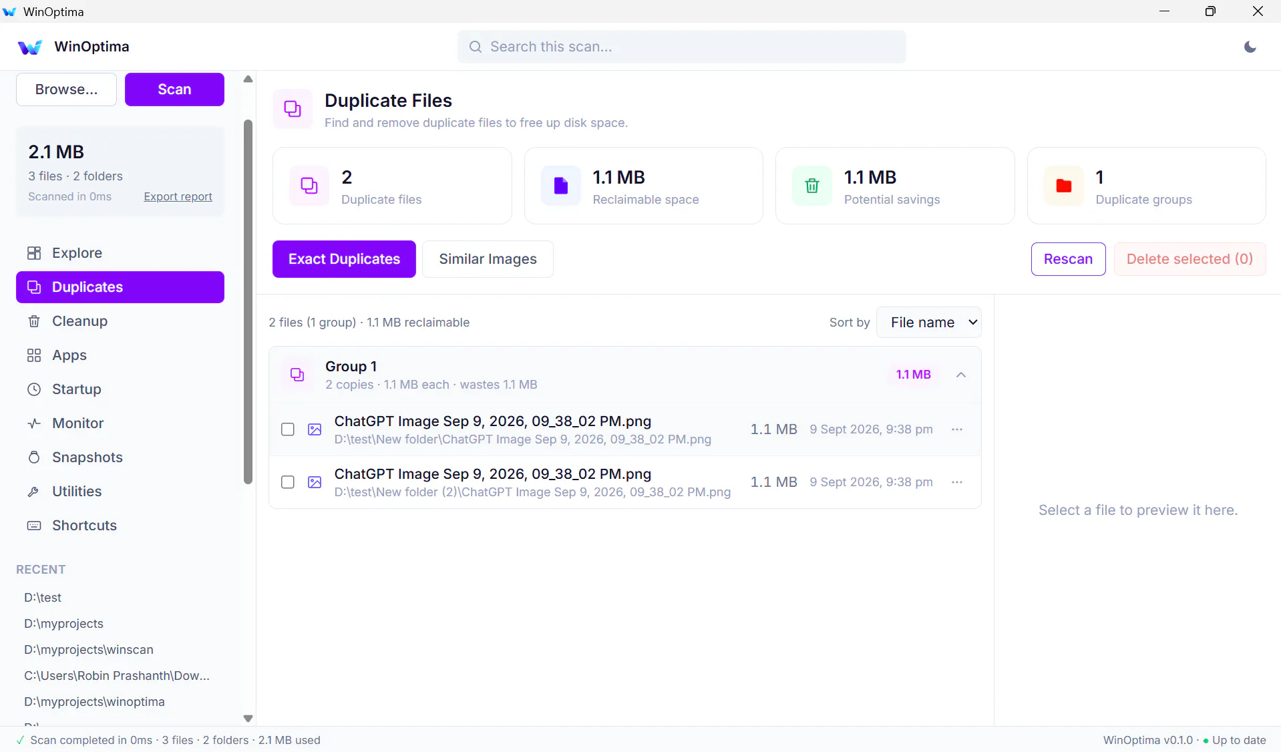The width and height of the screenshot is (1281, 752).
Task: Click the Group 1 1.1 MB size badge
Action: [x=913, y=375]
